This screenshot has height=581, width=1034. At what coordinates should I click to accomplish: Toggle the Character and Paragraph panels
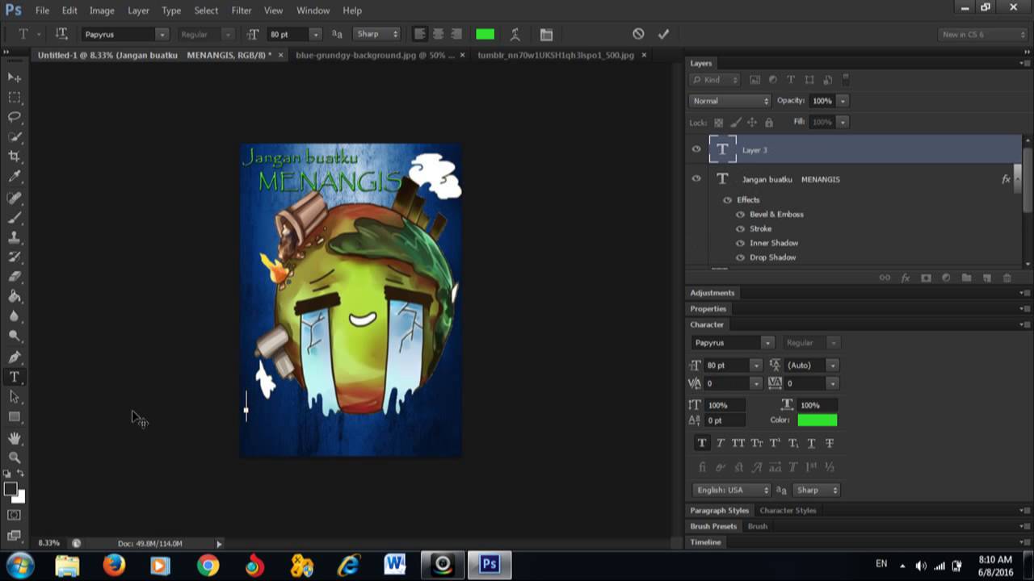[546, 34]
